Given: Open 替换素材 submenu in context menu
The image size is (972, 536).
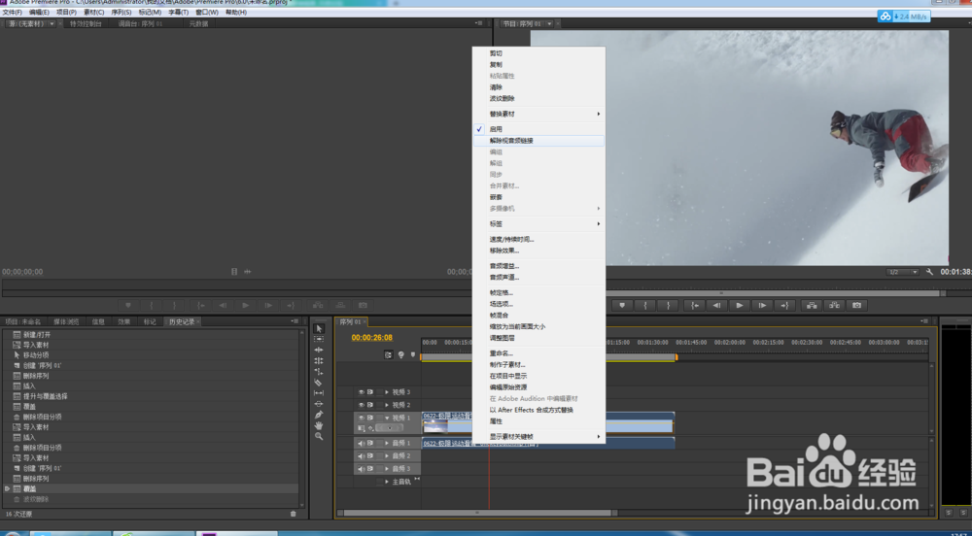Looking at the screenshot, I should click(x=538, y=114).
